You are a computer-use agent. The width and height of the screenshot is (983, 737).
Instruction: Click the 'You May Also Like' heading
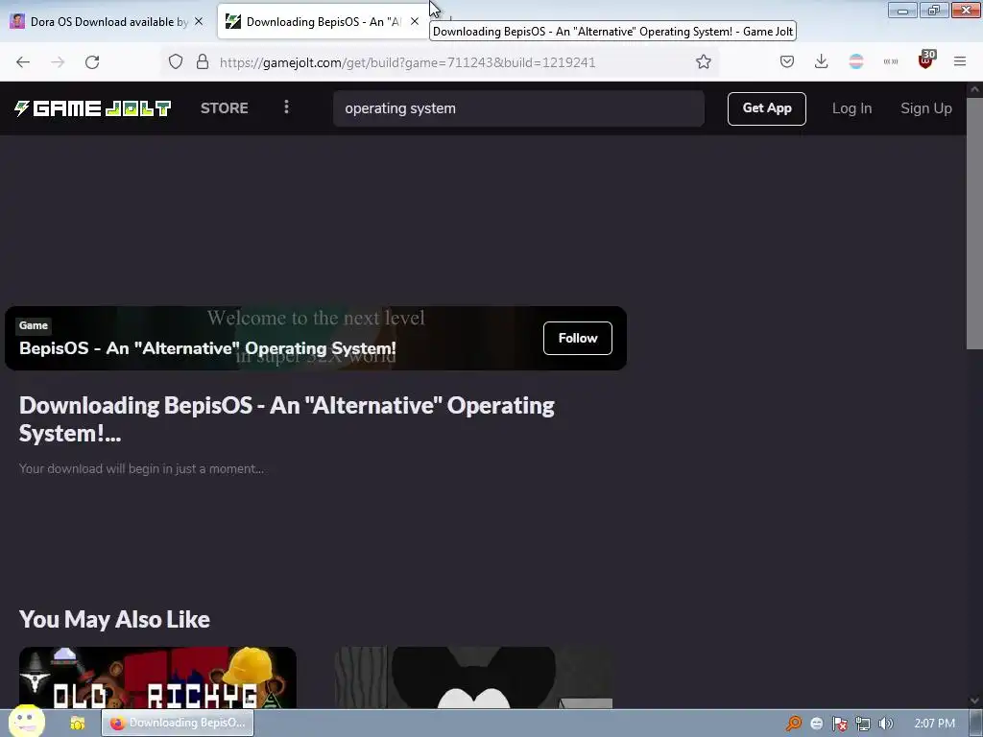point(114,619)
